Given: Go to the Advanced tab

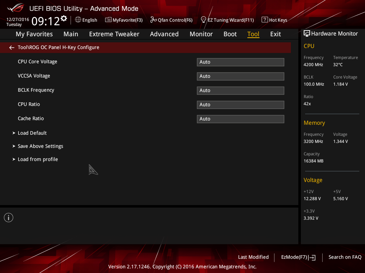Looking at the screenshot, I should (x=164, y=34).
